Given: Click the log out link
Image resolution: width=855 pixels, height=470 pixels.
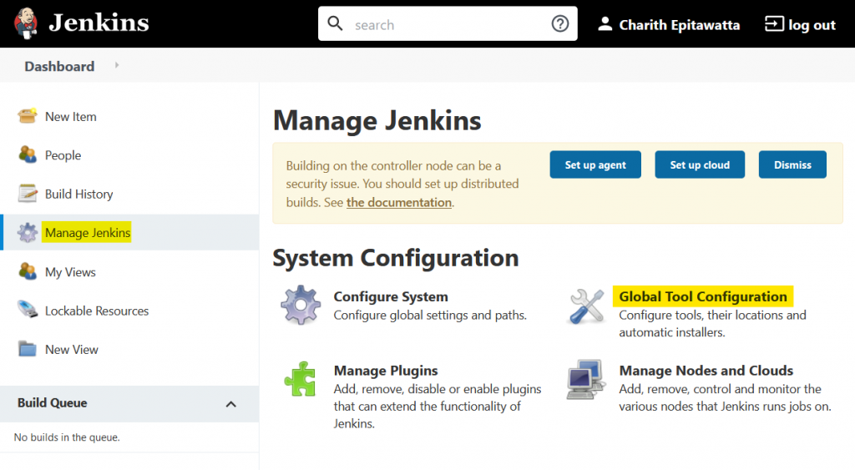Looking at the screenshot, I should tap(812, 25).
